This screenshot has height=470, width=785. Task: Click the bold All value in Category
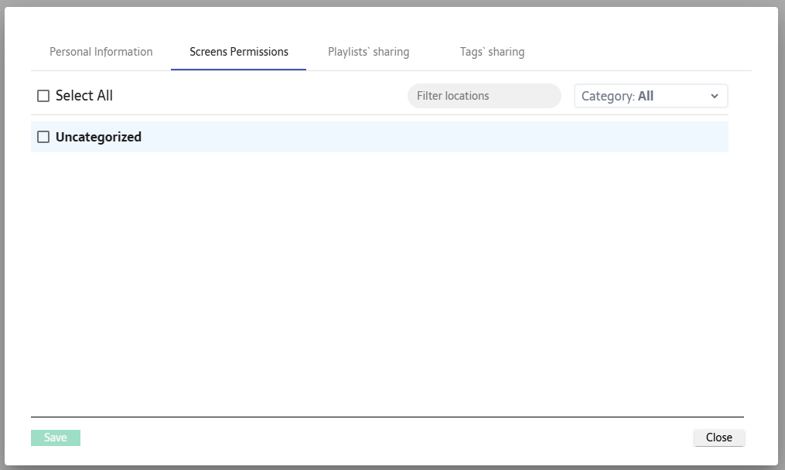click(x=645, y=96)
